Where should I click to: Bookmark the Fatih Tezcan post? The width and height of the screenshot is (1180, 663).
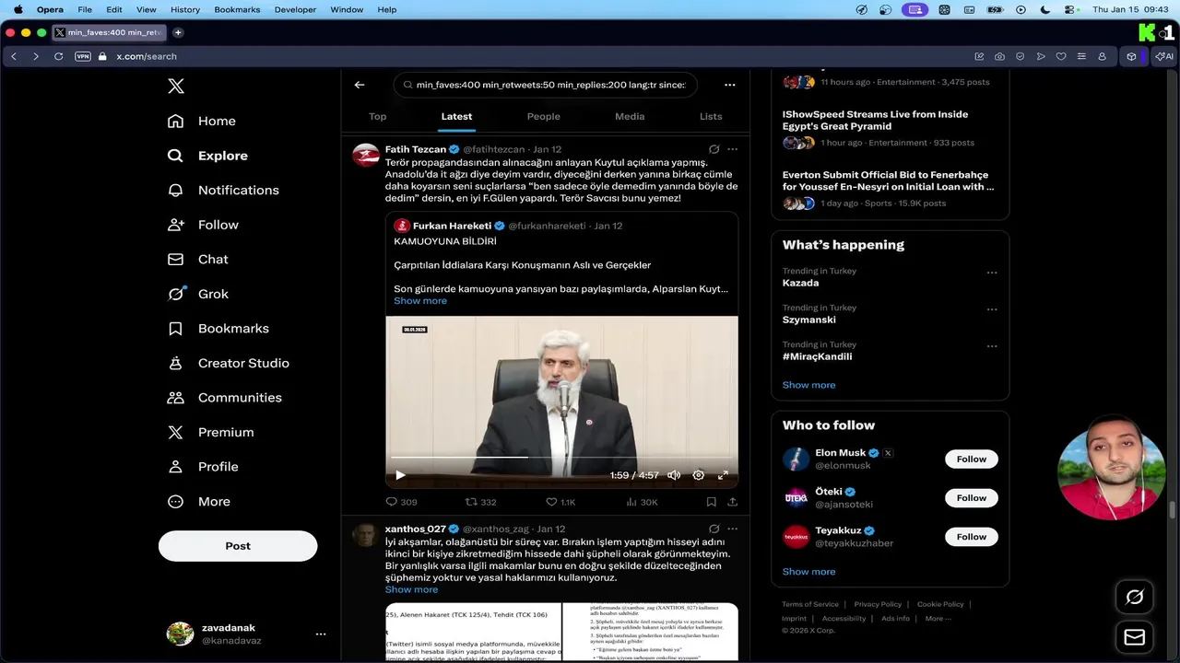click(711, 502)
